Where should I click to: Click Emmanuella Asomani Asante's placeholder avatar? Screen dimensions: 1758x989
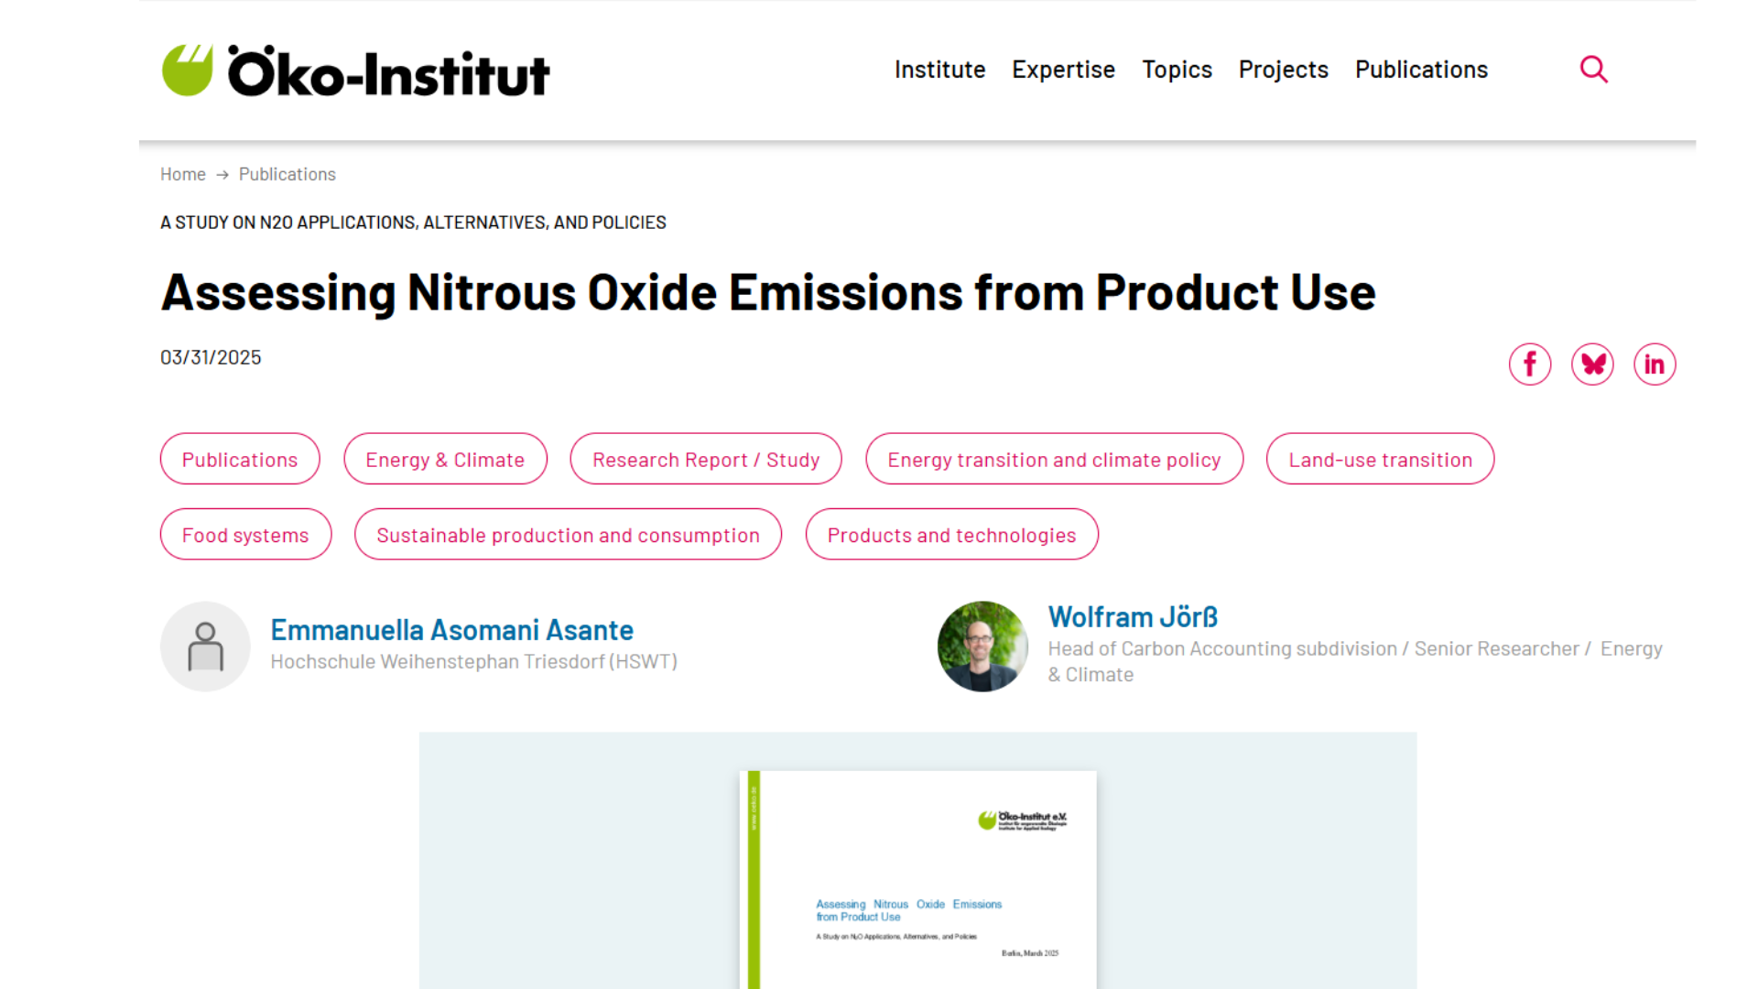point(205,647)
